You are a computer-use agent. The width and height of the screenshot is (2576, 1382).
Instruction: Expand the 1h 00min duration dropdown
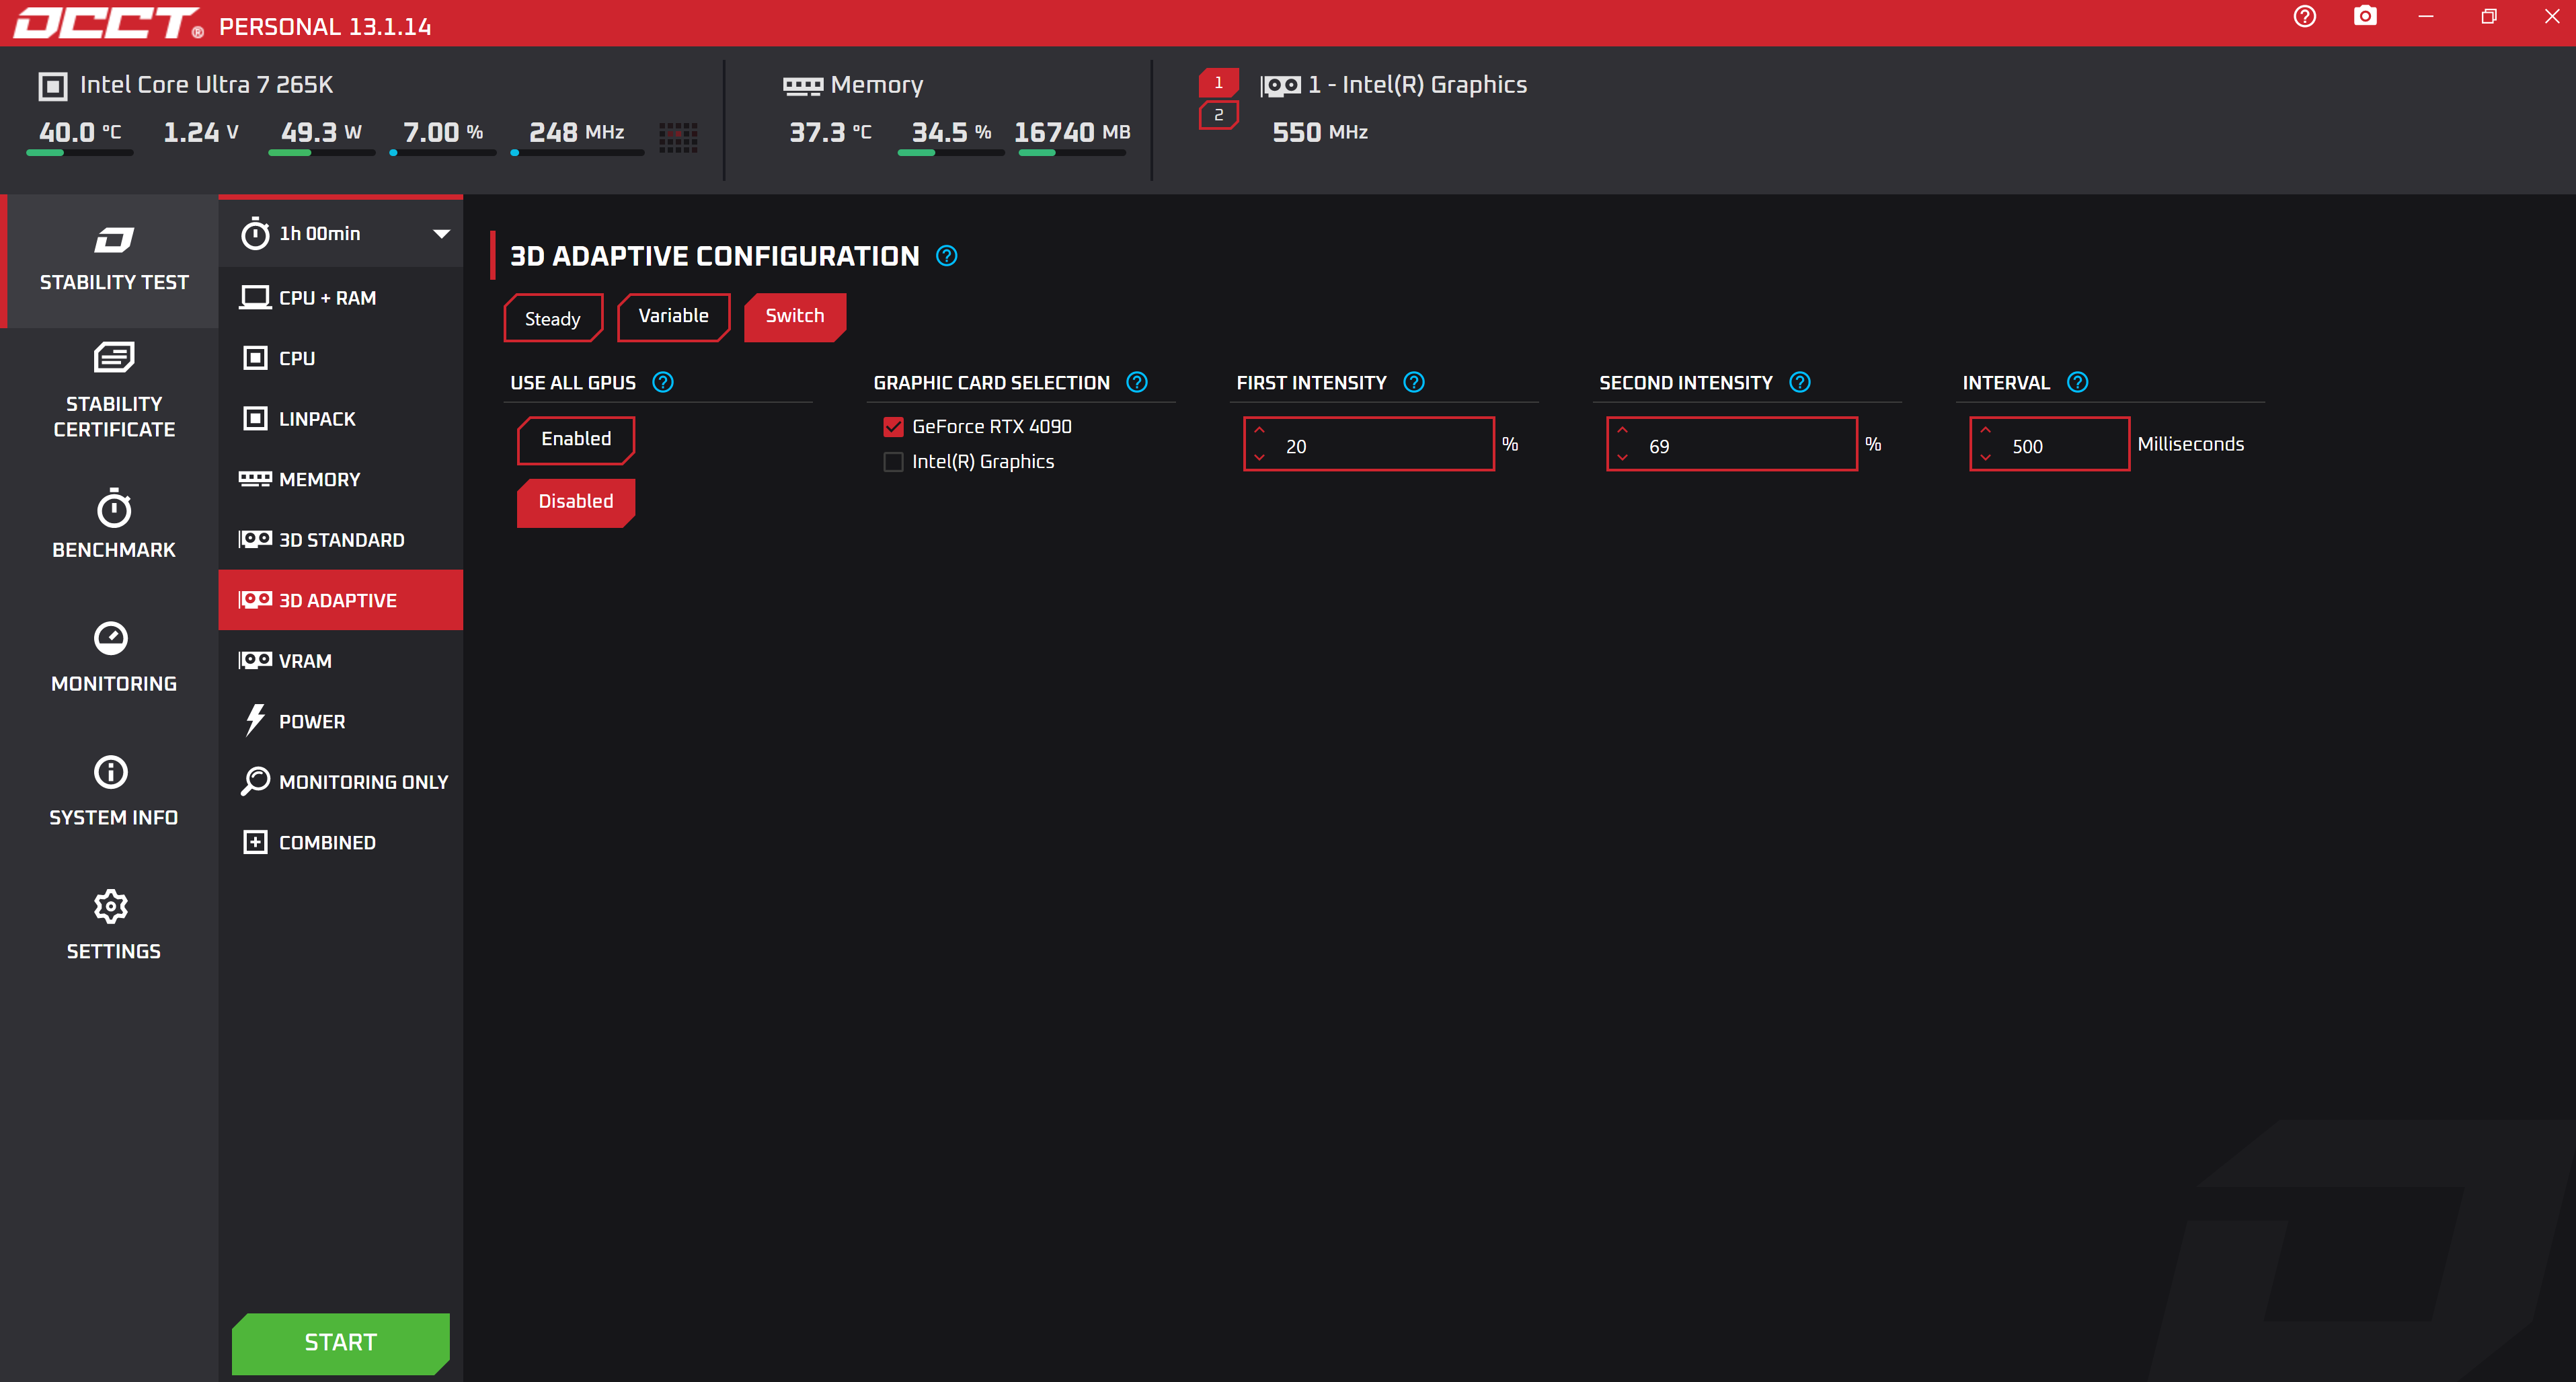point(441,234)
